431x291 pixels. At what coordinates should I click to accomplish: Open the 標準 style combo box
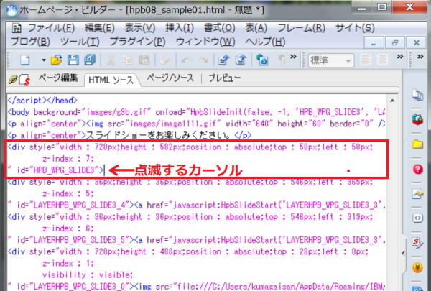pos(331,60)
